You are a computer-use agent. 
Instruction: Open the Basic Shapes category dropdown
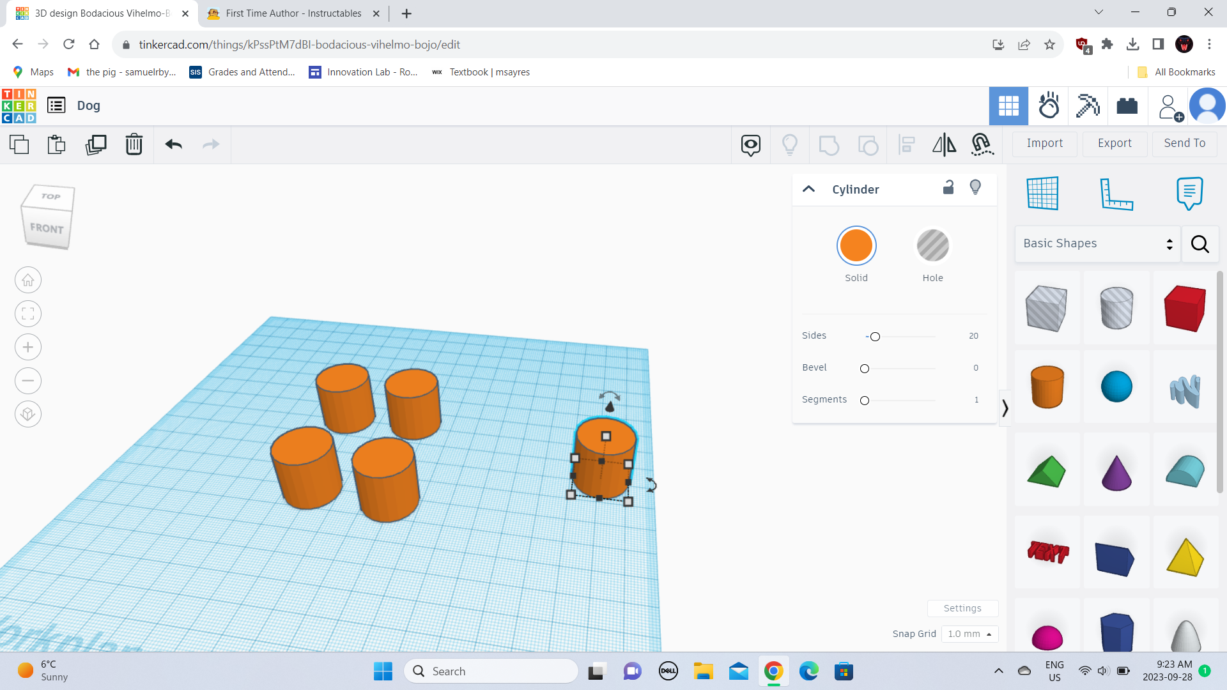1097,243
